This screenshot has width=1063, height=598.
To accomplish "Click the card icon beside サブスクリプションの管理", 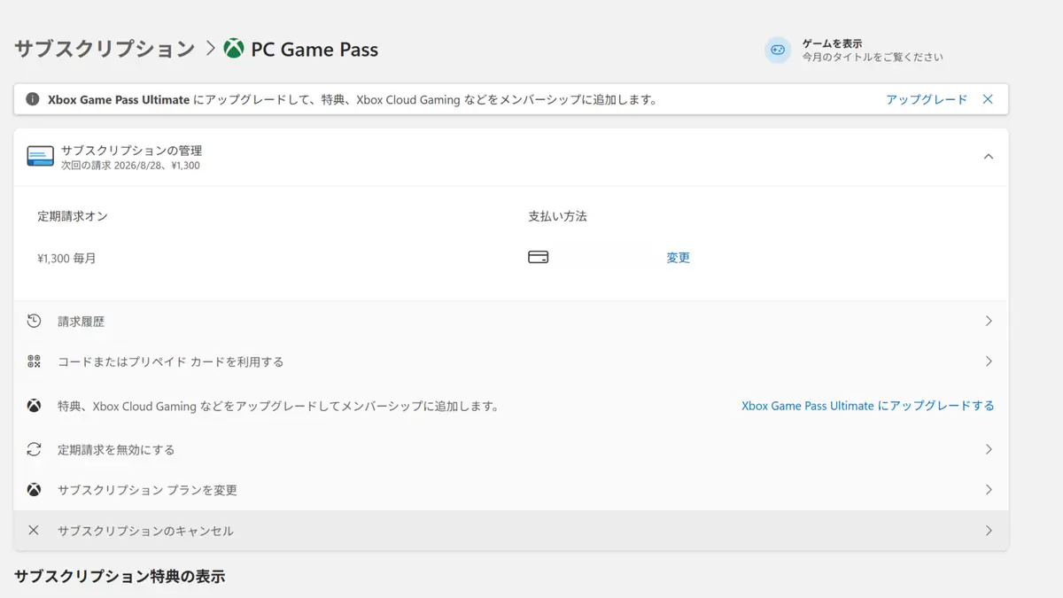I will coord(41,157).
